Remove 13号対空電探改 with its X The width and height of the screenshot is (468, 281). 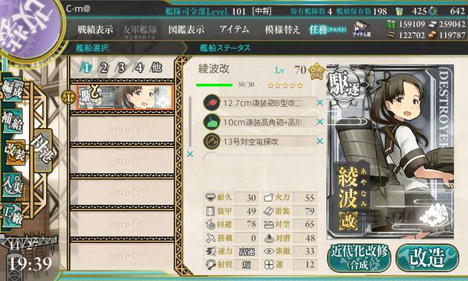[x=319, y=141]
